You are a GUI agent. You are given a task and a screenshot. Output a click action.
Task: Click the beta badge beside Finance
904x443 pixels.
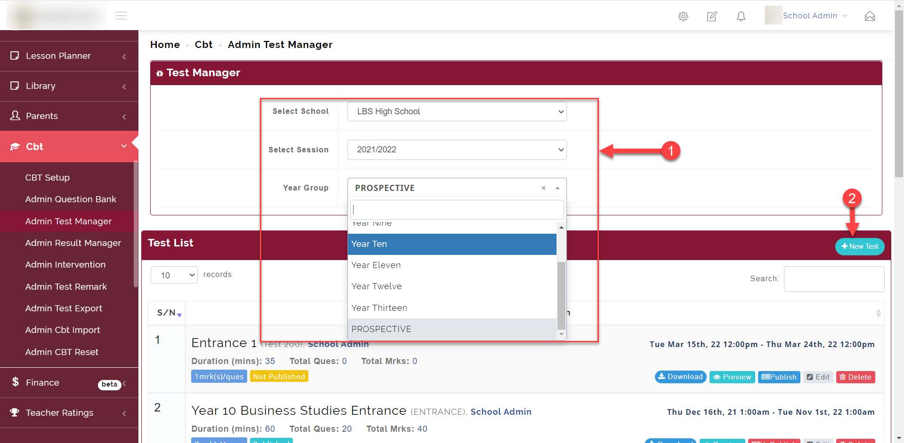point(109,385)
